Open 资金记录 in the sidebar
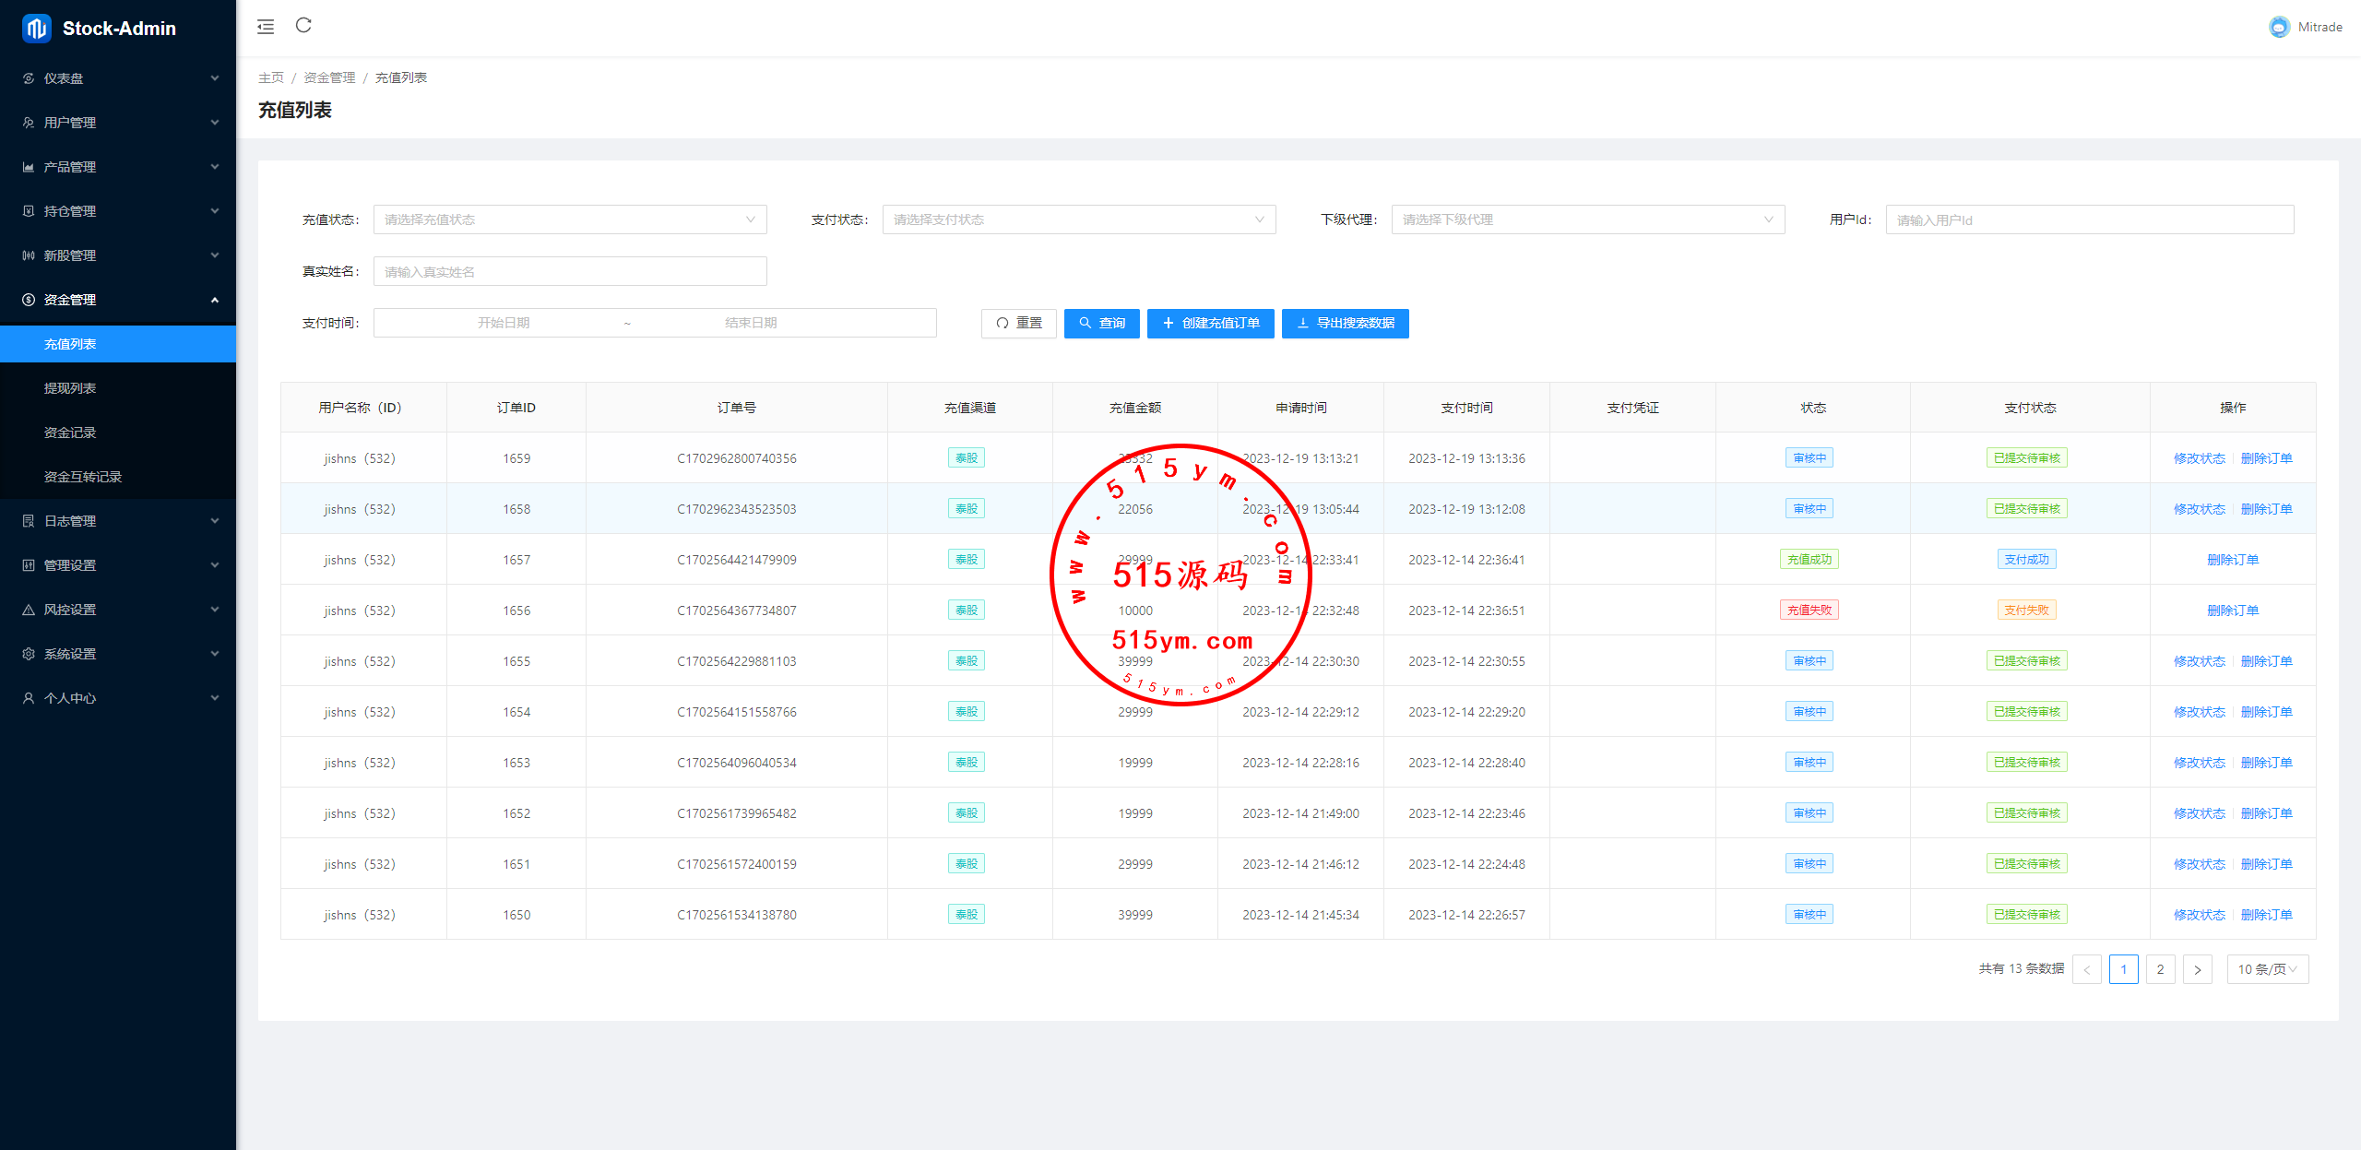The width and height of the screenshot is (2361, 1150). [x=70, y=433]
